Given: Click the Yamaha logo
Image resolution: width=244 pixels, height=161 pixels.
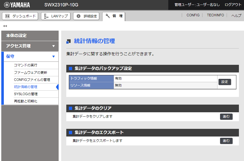Looking at the screenshot, I should [17, 5].
